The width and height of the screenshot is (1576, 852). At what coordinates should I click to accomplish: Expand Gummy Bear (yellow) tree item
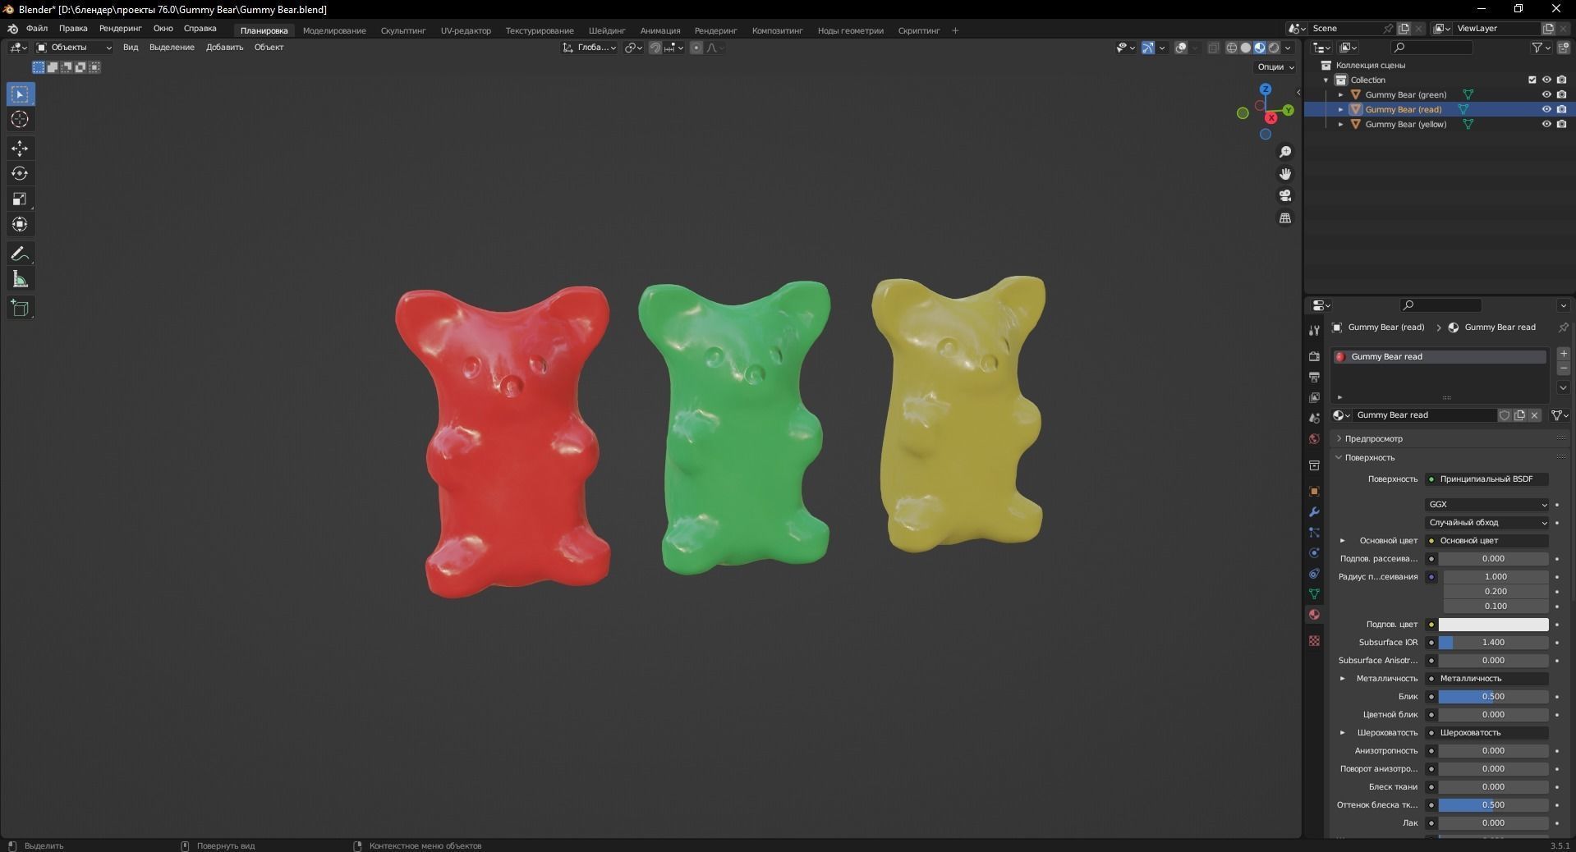(1341, 124)
